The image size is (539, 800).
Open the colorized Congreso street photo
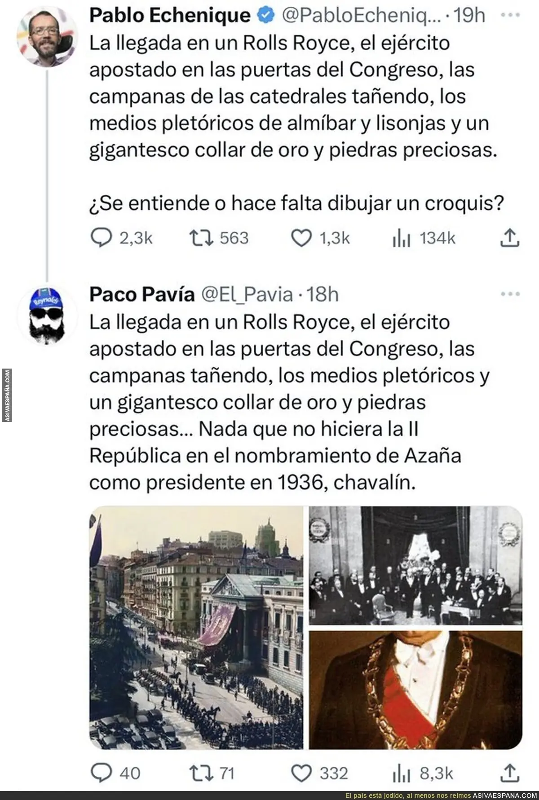[197, 628]
